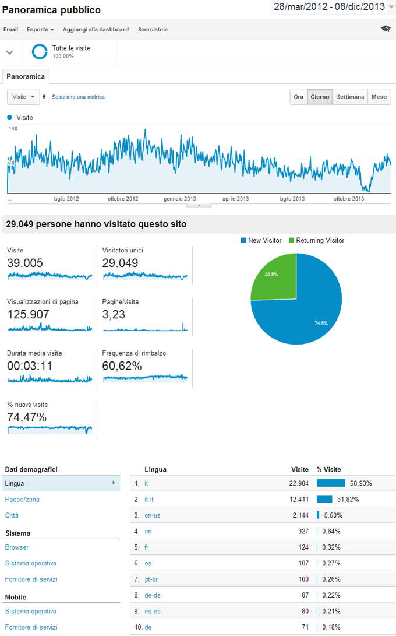Open Sistema operativo under Mobile
This screenshot has height=636, width=396.
(31, 612)
